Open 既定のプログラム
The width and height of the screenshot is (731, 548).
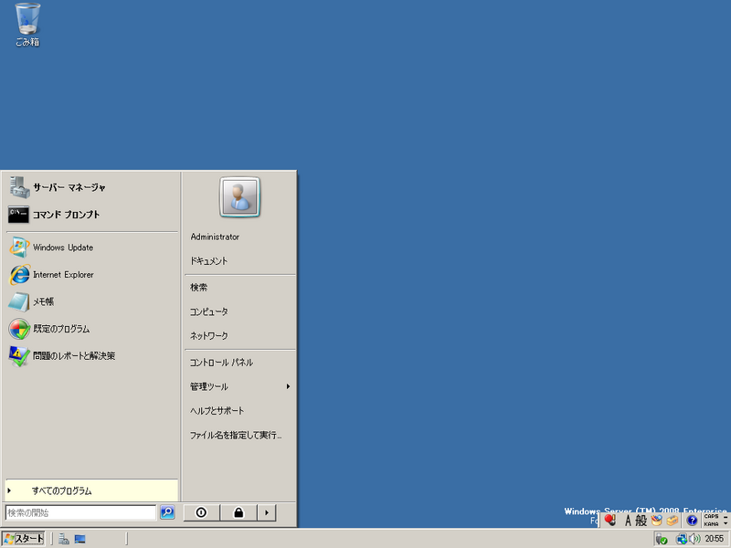click(92, 329)
